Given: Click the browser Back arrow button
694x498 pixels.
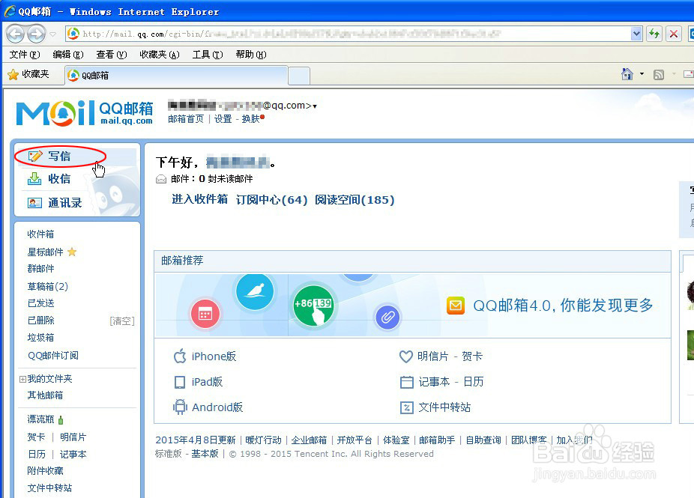Looking at the screenshot, I should (x=16, y=34).
